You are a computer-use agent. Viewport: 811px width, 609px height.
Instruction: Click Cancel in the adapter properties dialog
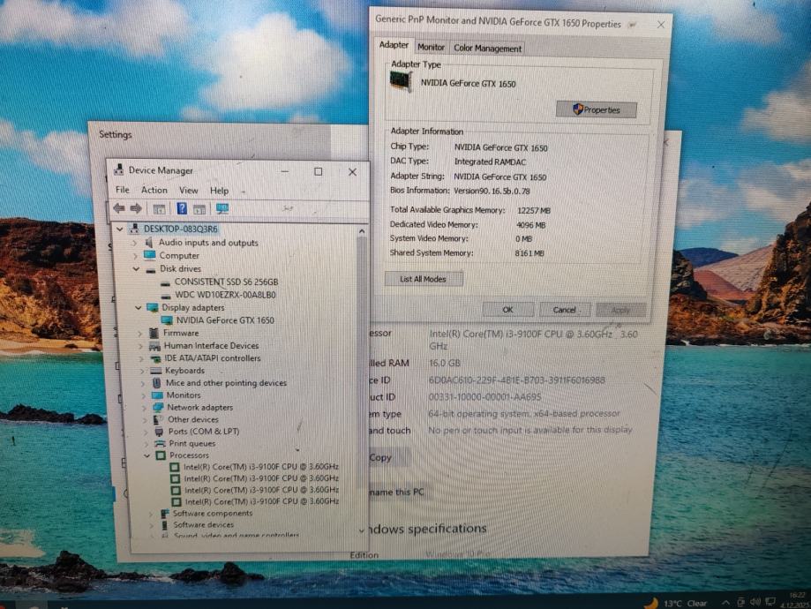tap(566, 310)
